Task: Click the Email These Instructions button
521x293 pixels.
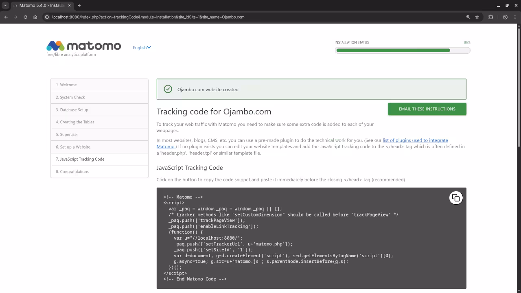Action: click(x=427, y=109)
